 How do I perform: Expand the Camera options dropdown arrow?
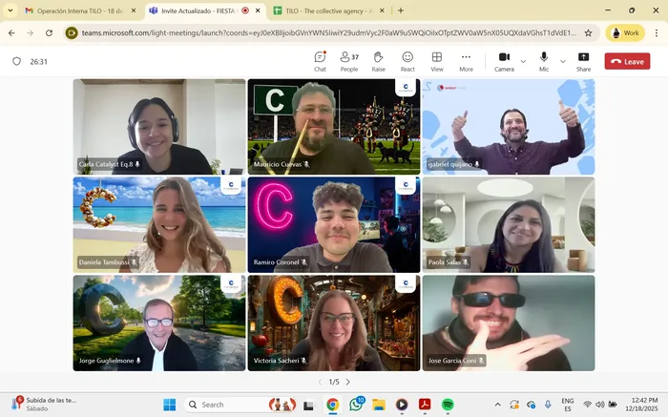point(524,61)
